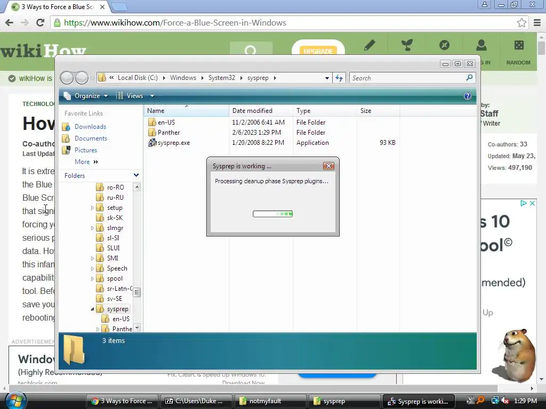Click browser vertical scrollbar thumb
The height and width of the screenshot is (409, 546).
point(541,47)
